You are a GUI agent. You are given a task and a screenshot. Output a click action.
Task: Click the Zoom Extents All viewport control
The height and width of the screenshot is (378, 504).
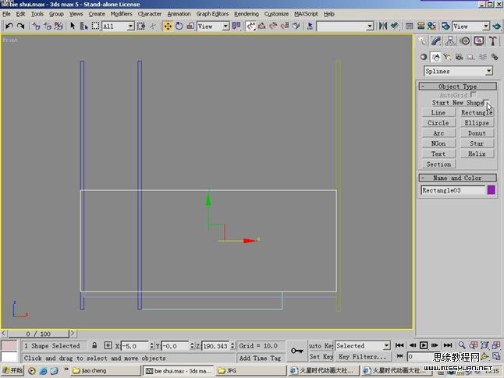[x=496, y=345]
